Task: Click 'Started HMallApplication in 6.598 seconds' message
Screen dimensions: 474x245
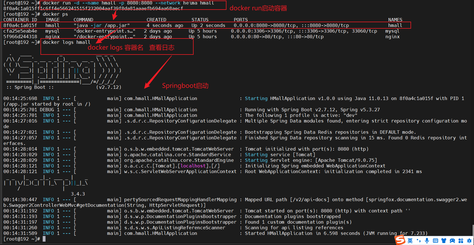Action: point(336,233)
